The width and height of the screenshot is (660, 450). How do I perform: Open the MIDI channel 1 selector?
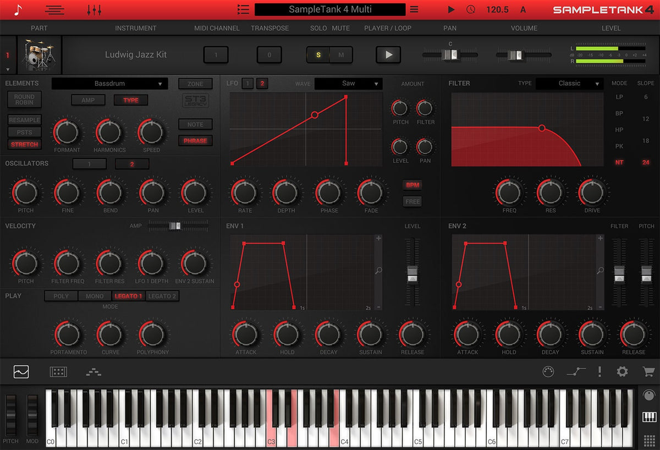pyautogui.click(x=216, y=54)
